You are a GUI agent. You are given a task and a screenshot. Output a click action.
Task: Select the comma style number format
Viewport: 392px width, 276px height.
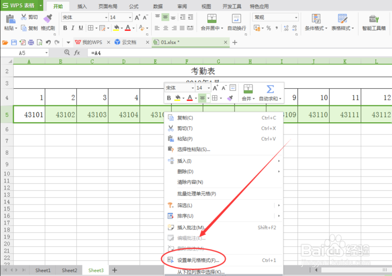click(277, 28)
